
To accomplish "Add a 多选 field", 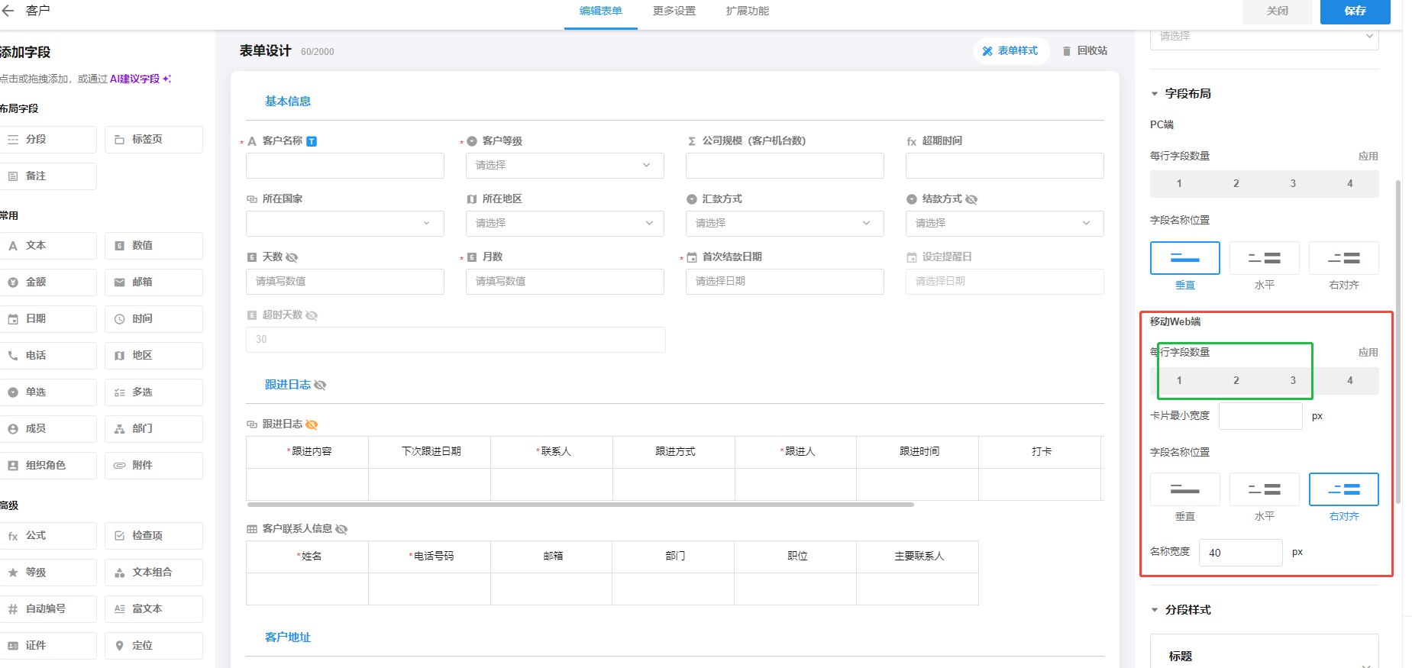I will coord(153,392).
